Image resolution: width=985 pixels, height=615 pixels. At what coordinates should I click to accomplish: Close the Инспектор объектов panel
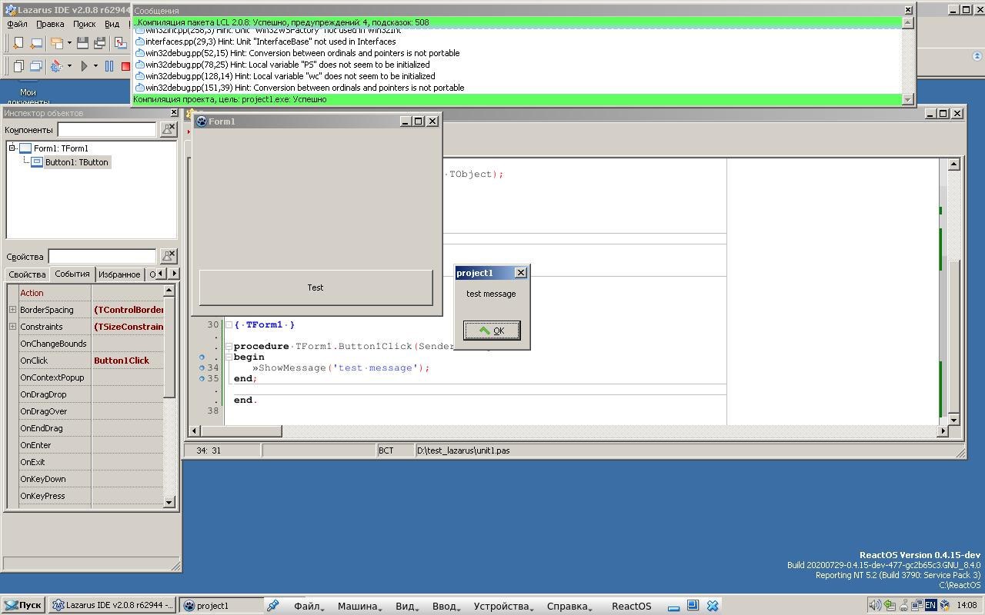tap(174, 113)
